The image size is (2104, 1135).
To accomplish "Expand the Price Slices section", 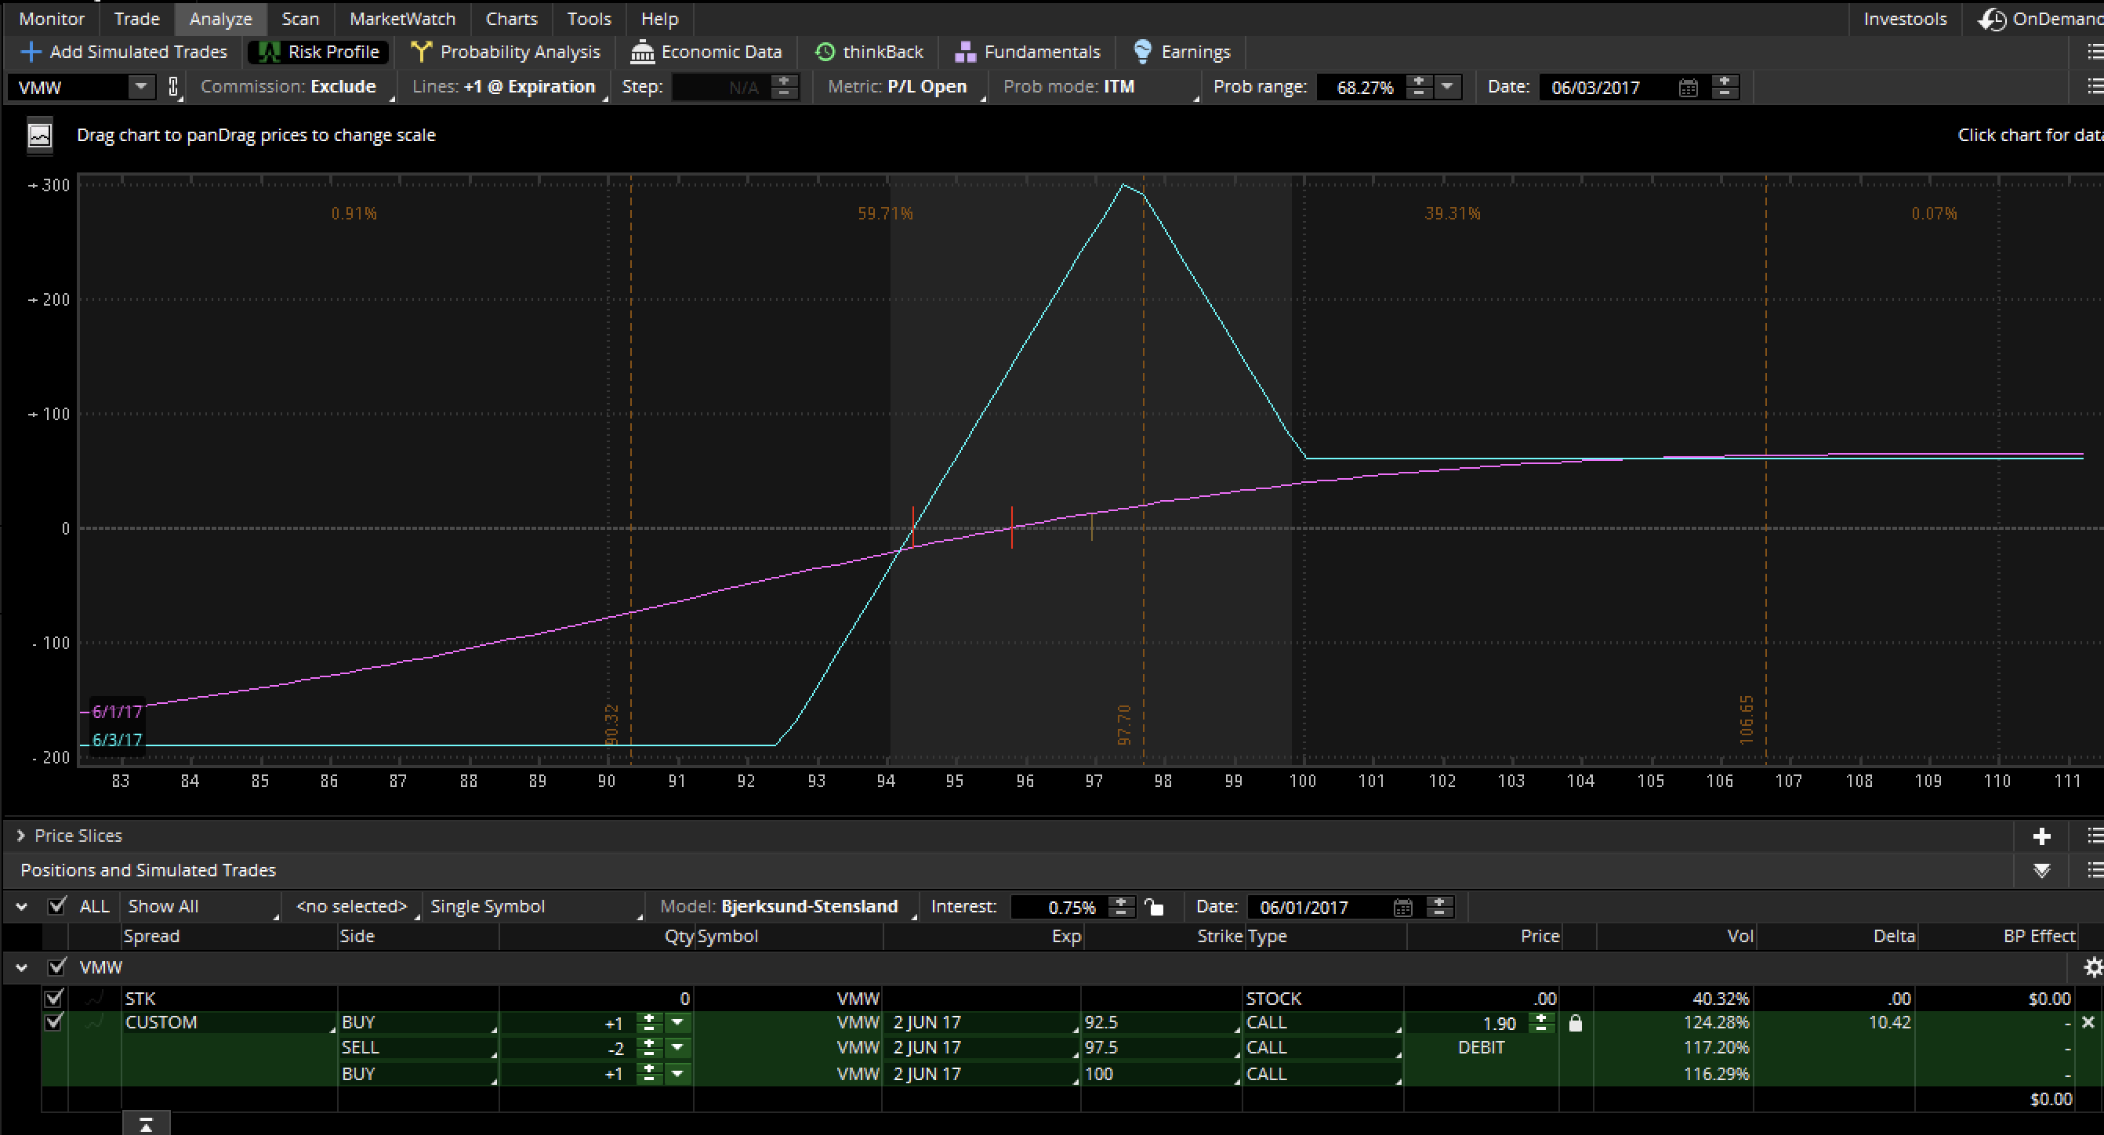I will point(20,836).
